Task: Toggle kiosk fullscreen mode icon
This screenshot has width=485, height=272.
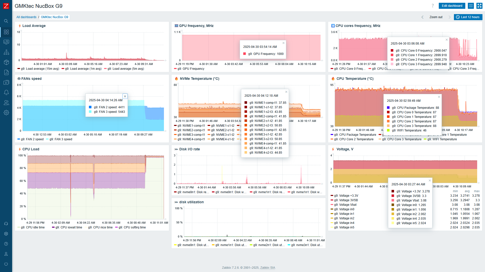Action: click(479, 6)
